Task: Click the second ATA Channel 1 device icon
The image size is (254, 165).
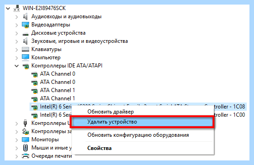Action: pyautogui.click(x=34, y=99)
